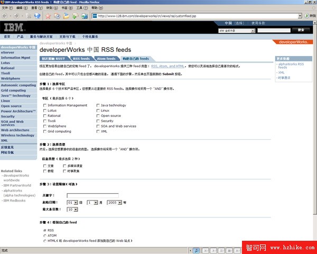This screenshot has width=317, height=254.
Task: Open the 书签 (B) menu
Action: click(67, 8)
